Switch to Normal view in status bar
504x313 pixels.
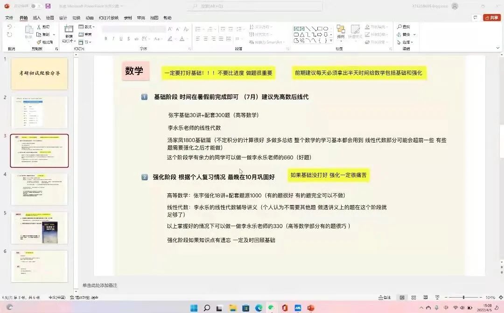click(x=402, y=298)
